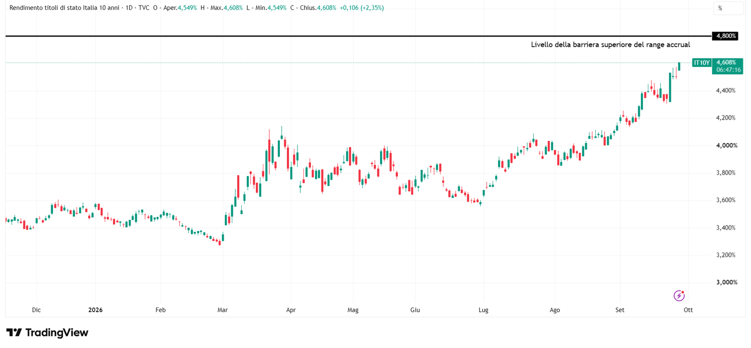This screenshot has height=348, width=751.
Task: Select the horizontal black barrier line
Action: coord(358,36)
